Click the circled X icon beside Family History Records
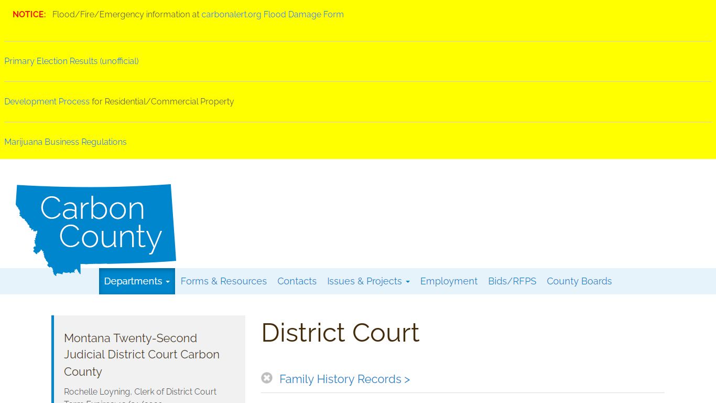This screenshot has width=716, height=403. [x=267, y=378]
